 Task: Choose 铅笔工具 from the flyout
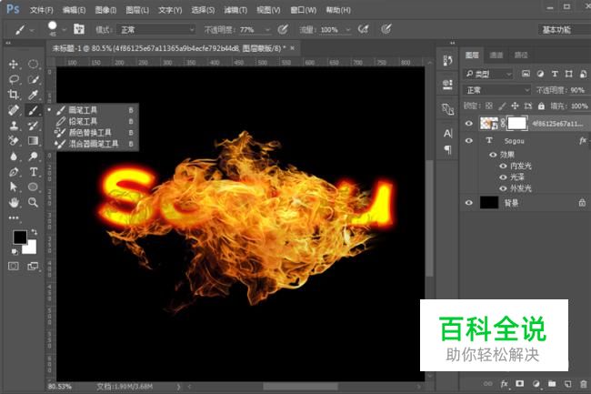click(92, 121)
